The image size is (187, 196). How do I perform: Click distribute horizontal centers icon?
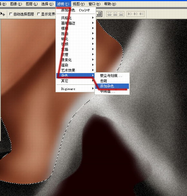135,14
